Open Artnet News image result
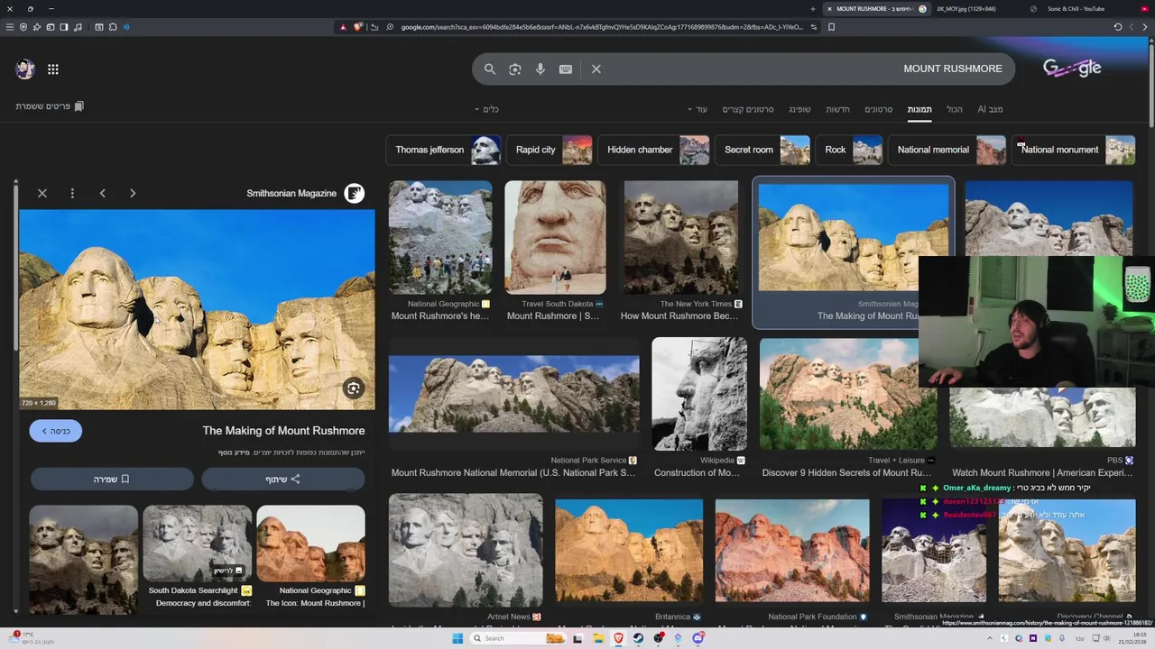This screenshot has height=649, width=1155. (x=466, y=550)
